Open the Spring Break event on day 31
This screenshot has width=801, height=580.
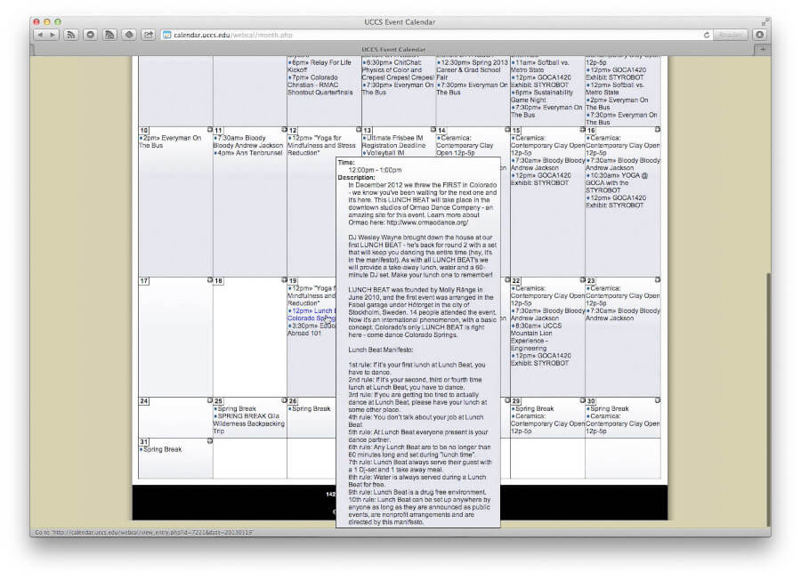[x=163, y=449]
